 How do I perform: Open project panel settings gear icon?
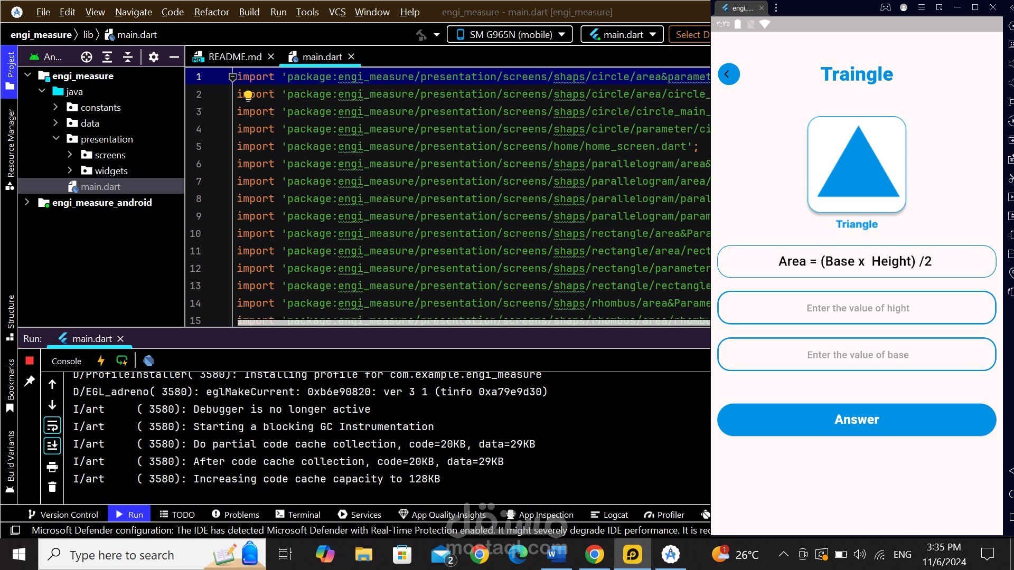click(x=153, y=57)
